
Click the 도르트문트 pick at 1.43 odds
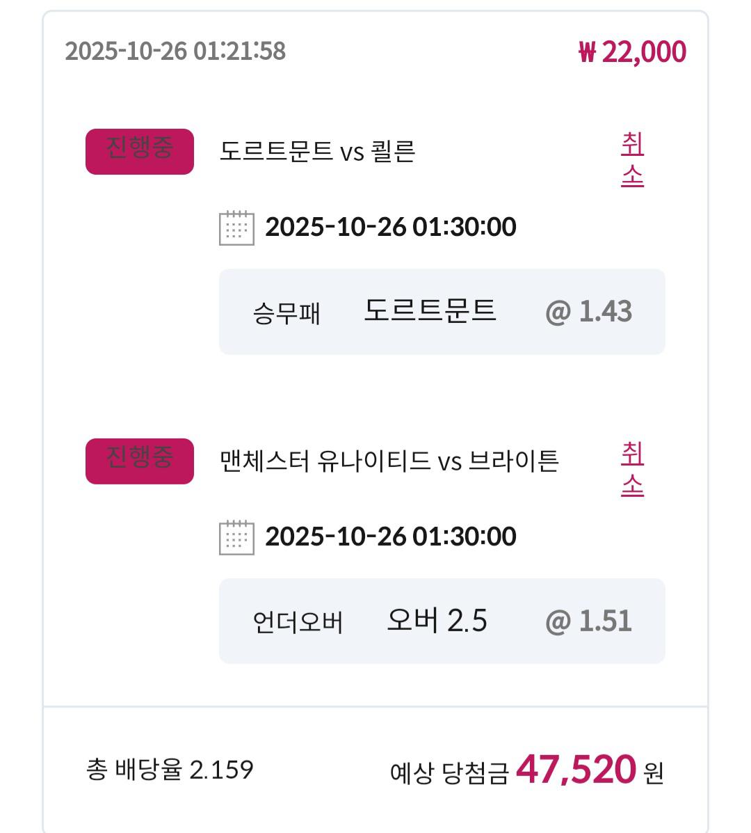(x=430, y=311)
